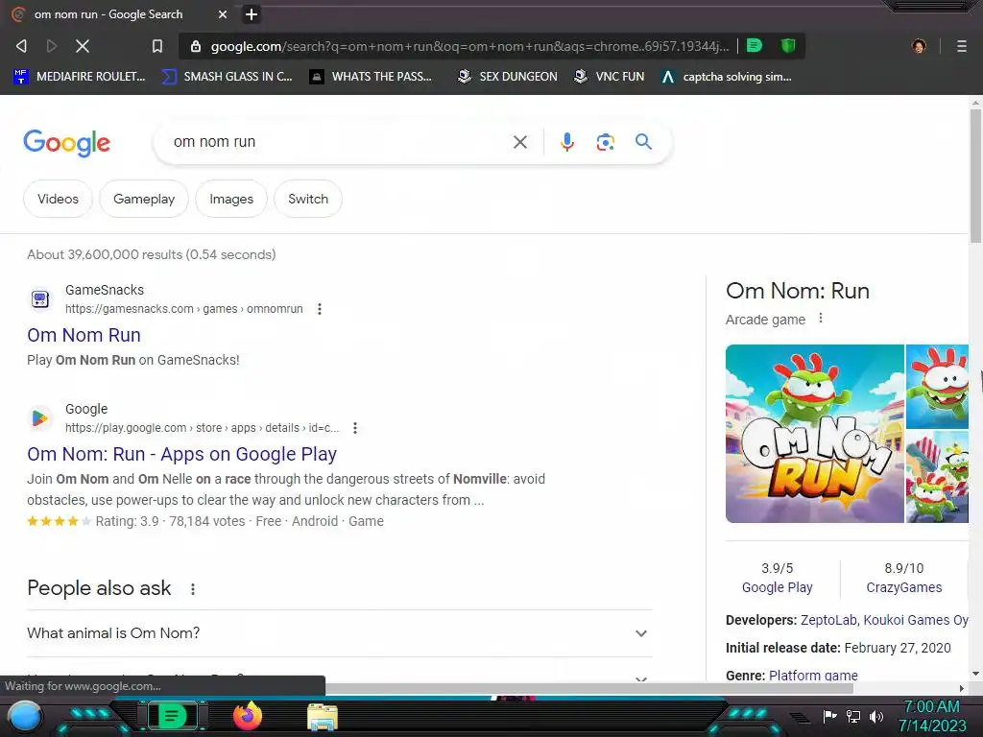Go back using the back arrow
The image size is (983, 737).
[x=21, y=46]
